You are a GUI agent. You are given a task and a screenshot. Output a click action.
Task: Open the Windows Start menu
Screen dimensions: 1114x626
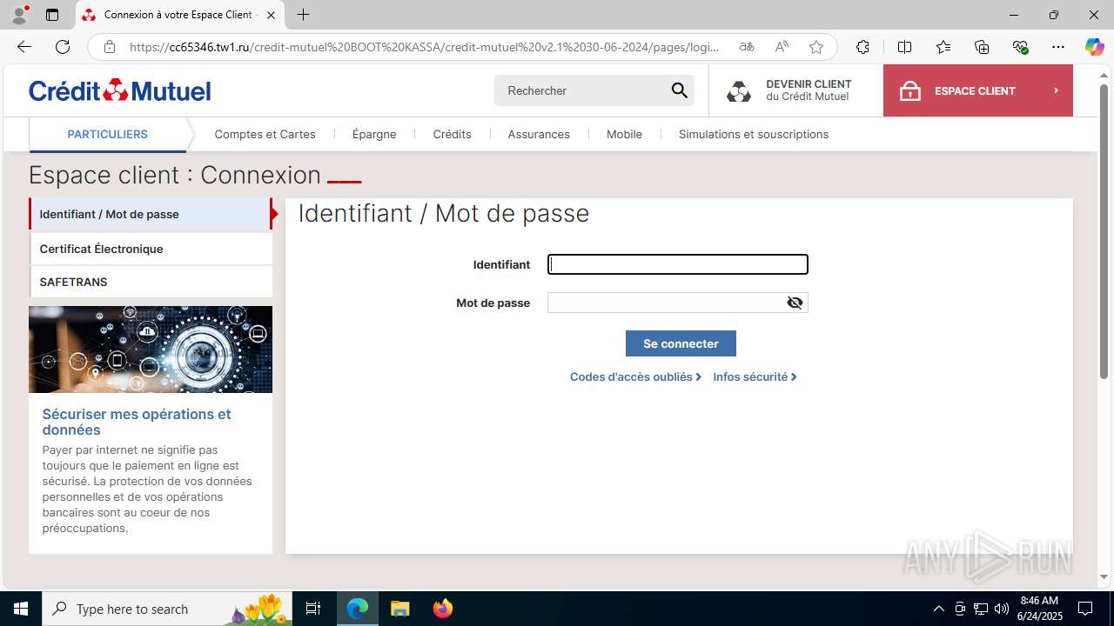pos(21,609)
